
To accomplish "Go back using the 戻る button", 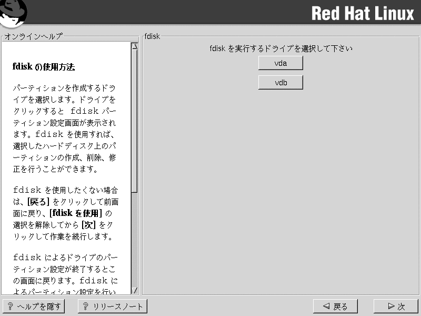I will click(x=335, y=307).
